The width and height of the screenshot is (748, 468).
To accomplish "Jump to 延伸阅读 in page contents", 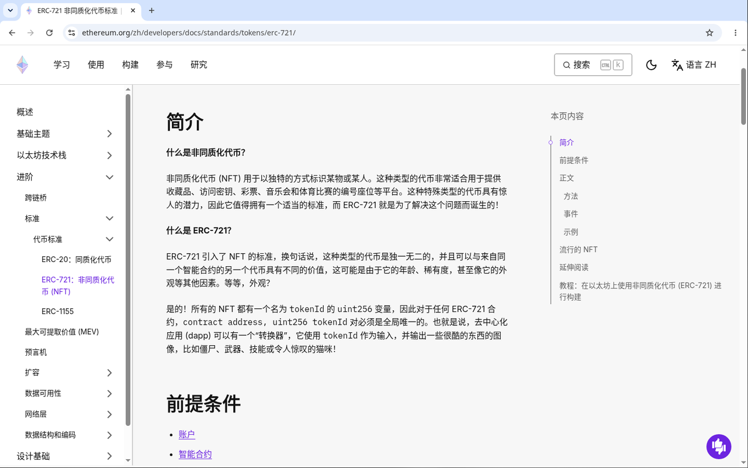I will pos(574,267).
